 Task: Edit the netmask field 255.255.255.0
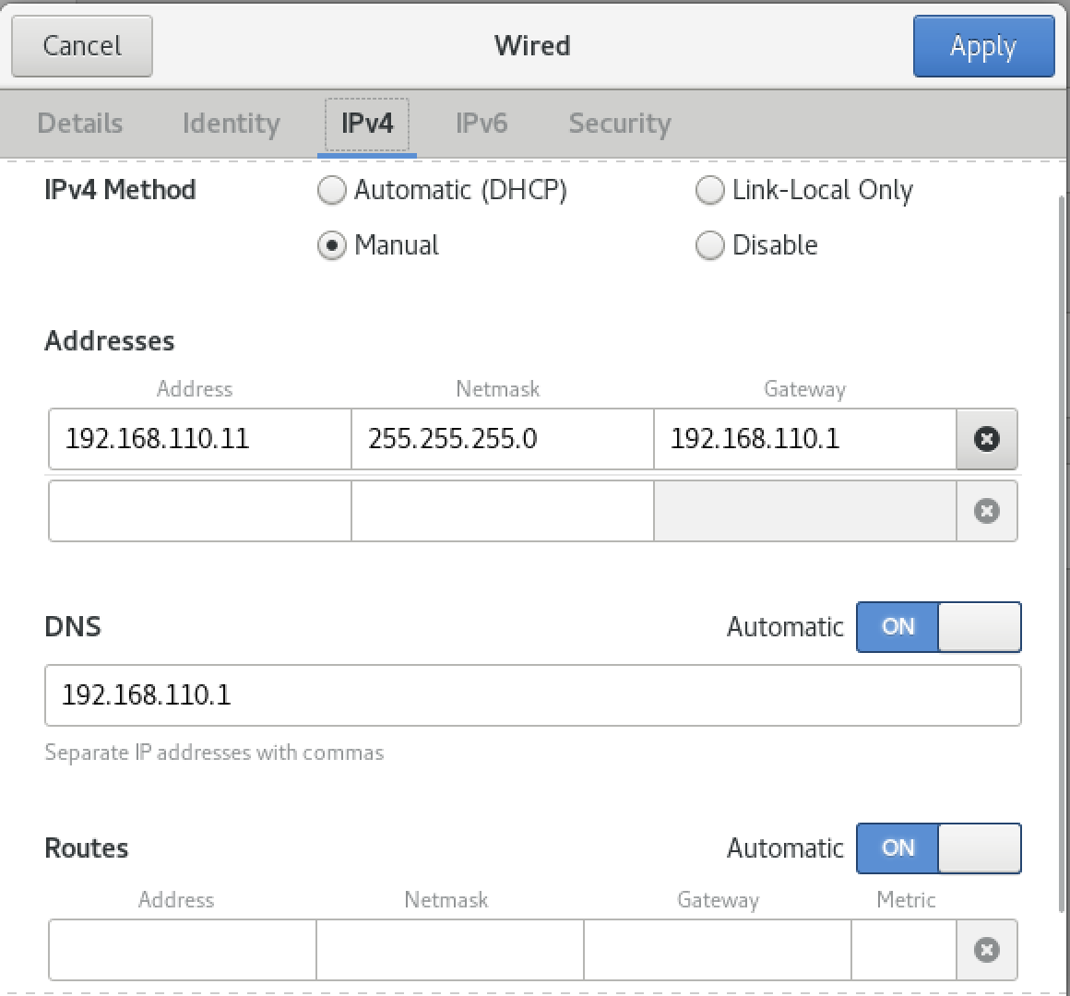[502, 439]
